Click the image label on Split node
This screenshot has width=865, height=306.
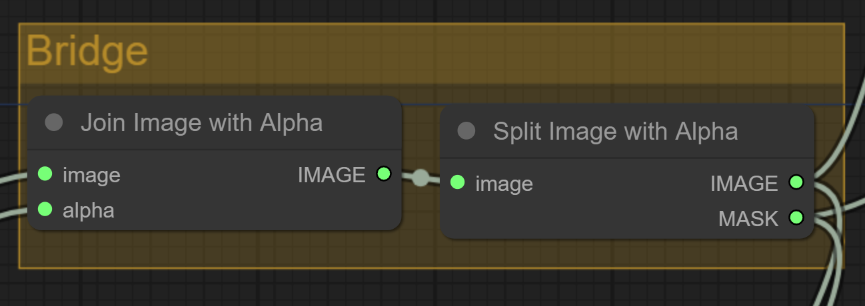504,184
